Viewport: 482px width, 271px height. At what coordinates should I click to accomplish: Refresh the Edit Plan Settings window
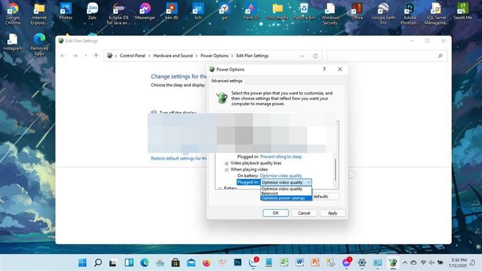pyautogui.click(x=315, y=56)
